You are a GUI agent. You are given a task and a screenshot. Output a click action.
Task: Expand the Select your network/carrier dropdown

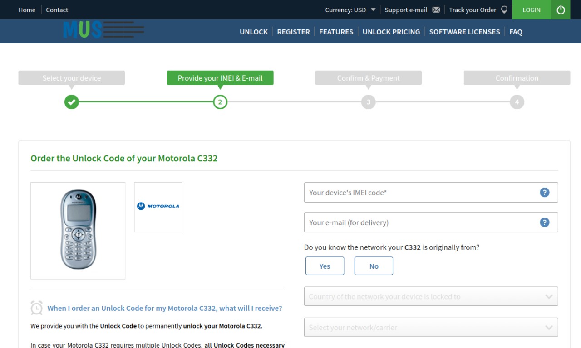[x=431, y=327]
